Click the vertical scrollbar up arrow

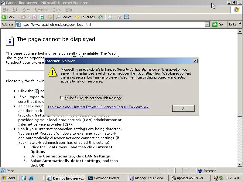(240, 32)
